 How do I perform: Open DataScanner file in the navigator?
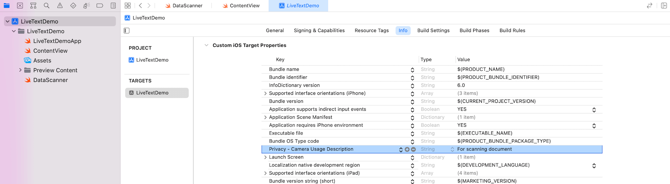pyautogui.click(x=50, y=80)
